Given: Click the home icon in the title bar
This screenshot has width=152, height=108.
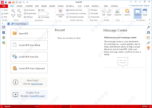Looking at the screenshot, I should point(6,2).
